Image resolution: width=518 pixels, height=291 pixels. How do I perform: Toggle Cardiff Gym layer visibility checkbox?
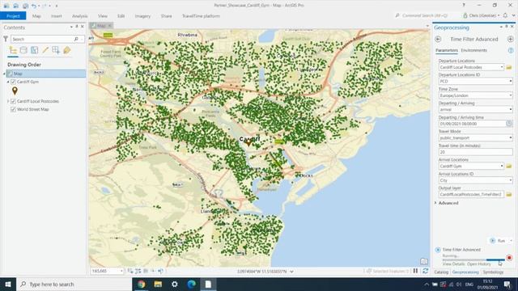click(13, 82)
